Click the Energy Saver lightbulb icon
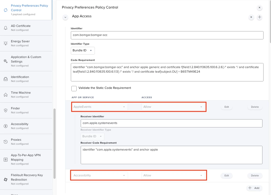The image size is (271, 195). (6, 43)
